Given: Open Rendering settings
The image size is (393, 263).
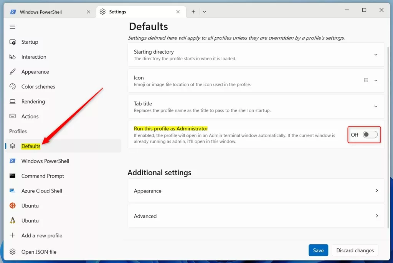Looking at the screenshot, I should coord(63,102).
